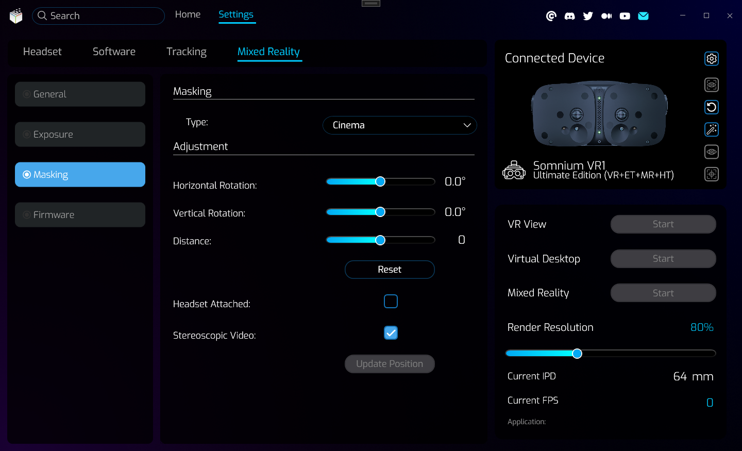Open the Settings menu
This screenshot has width=742, height=451.
(236, 14)
